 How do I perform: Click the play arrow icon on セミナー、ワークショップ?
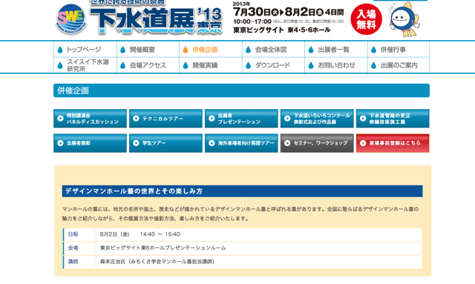point(287,143)
